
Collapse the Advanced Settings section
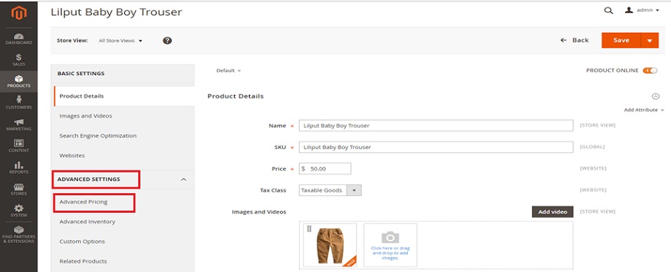coord(183,179)
